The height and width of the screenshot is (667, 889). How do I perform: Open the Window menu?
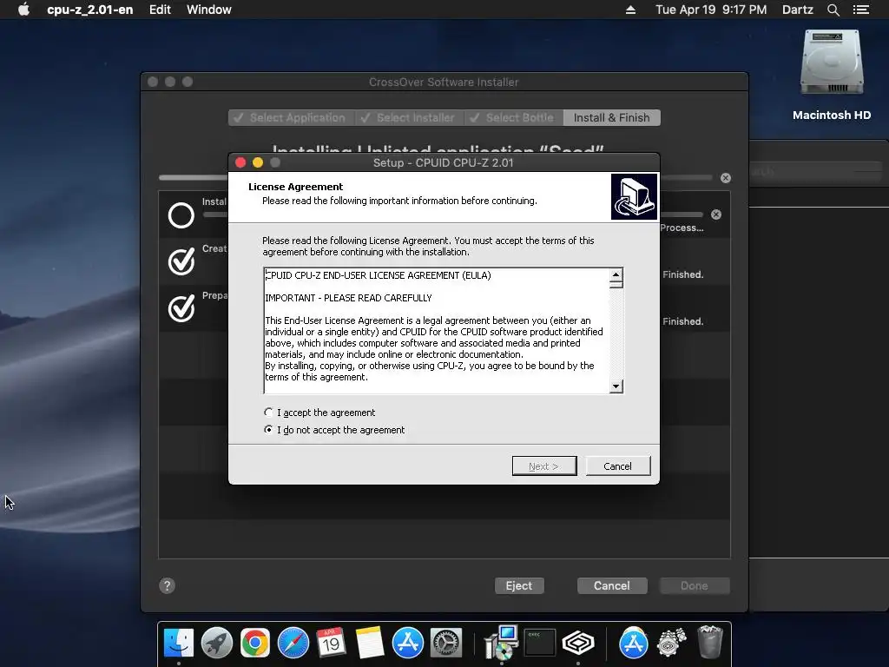pos(209,10)
